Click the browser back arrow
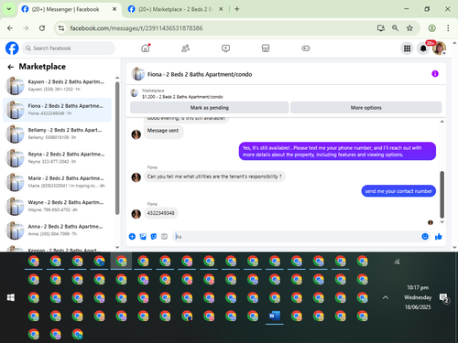The image size is (458, 343). [10, 28]
